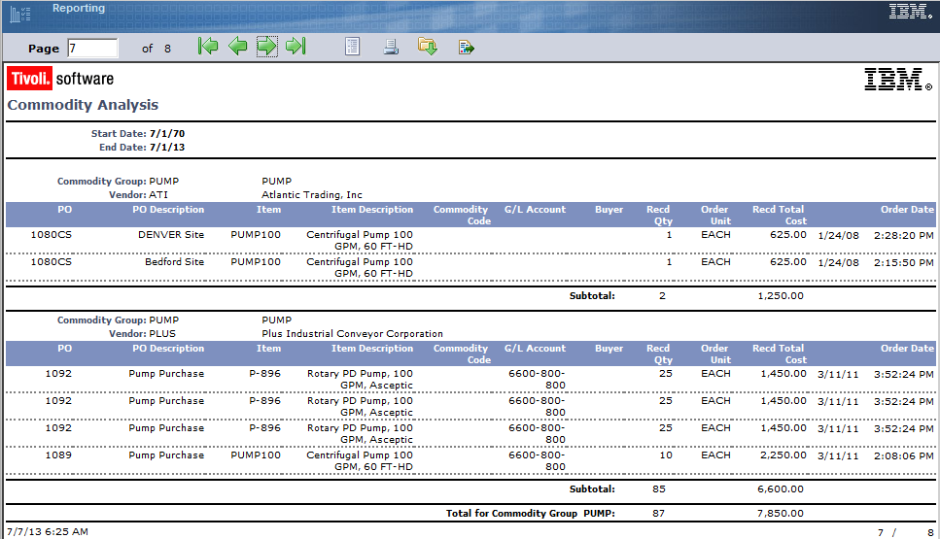This screenshot has width=940, height=539.
Task: Click EACH order unit in PO 1089 row
Action: click(x=715, y=455)
